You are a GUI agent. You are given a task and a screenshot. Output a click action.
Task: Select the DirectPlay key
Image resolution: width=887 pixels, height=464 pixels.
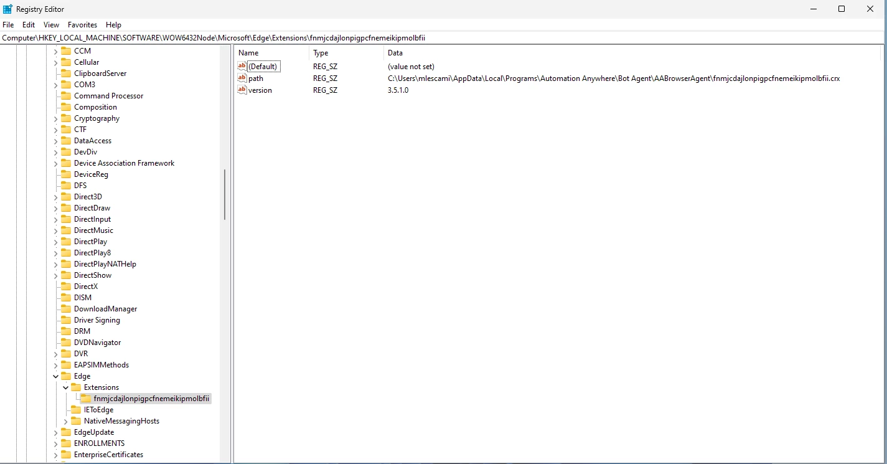coord(90,242)
